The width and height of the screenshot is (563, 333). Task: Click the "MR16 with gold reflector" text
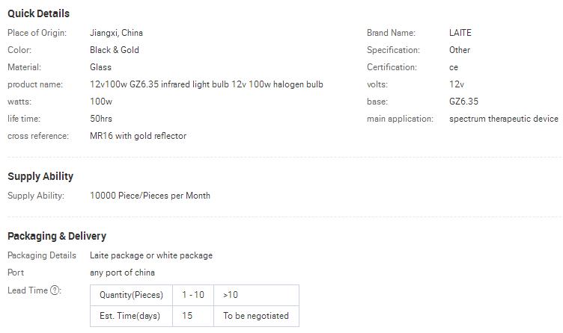point(138,136)
